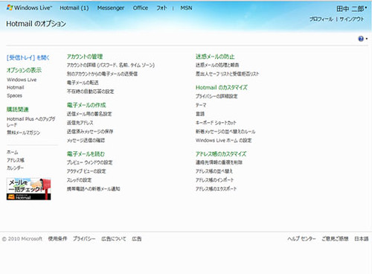Open 送信メール用の署名設定
Viewport: 372px width, 274px height.
point(89,114)
